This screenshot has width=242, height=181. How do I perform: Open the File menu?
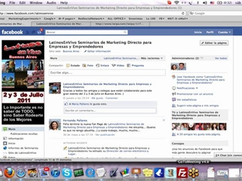12,3
